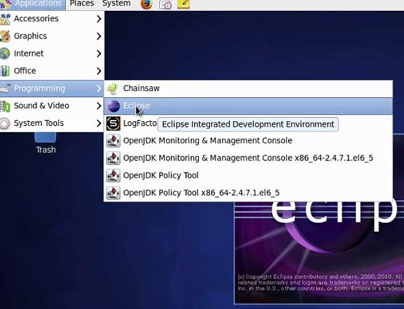
Task: Click the Graphics category palette icon
Action: point(5,36)
